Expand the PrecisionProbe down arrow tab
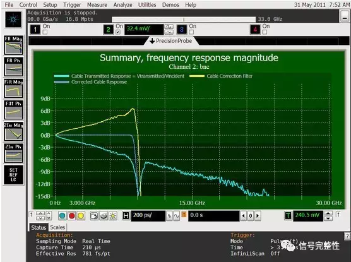This screenshot has height=262, width=351. click(x=171, y=41)
